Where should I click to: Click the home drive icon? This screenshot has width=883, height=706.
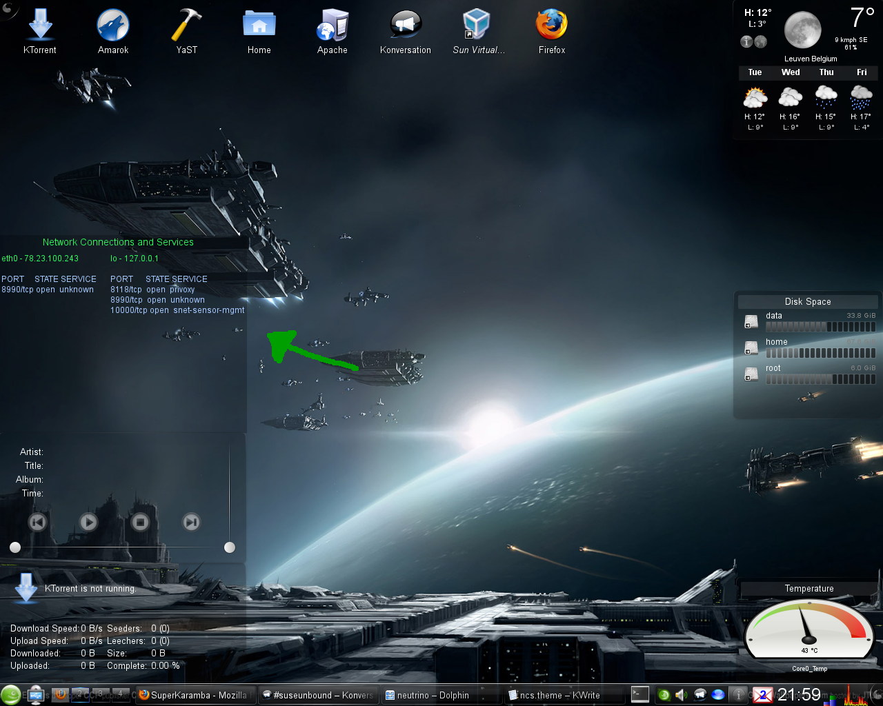pos(751,348)
